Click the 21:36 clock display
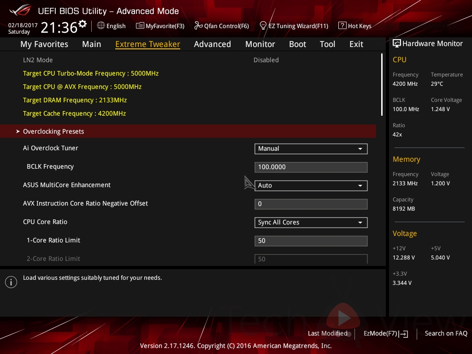 [59, 27]
